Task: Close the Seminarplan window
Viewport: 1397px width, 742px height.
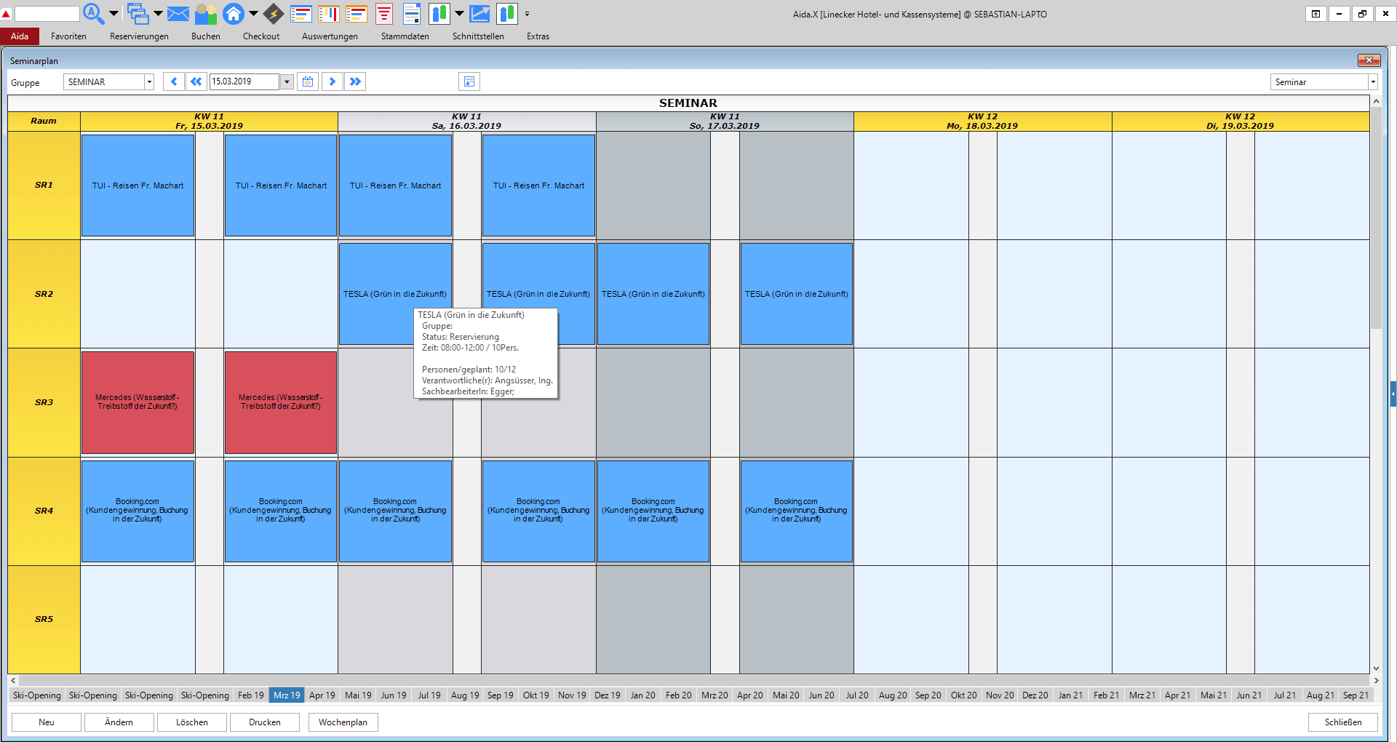Action: [1369, 60]
